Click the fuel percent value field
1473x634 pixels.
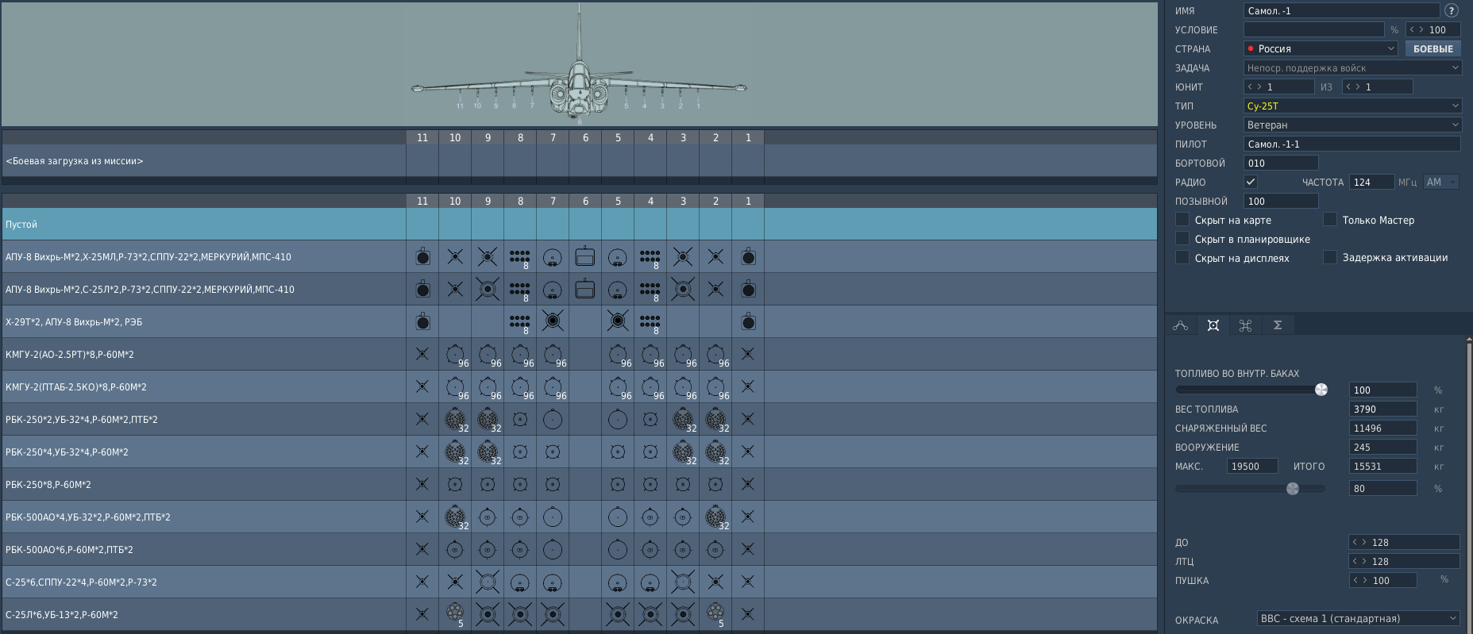[x=1382, y=390]
